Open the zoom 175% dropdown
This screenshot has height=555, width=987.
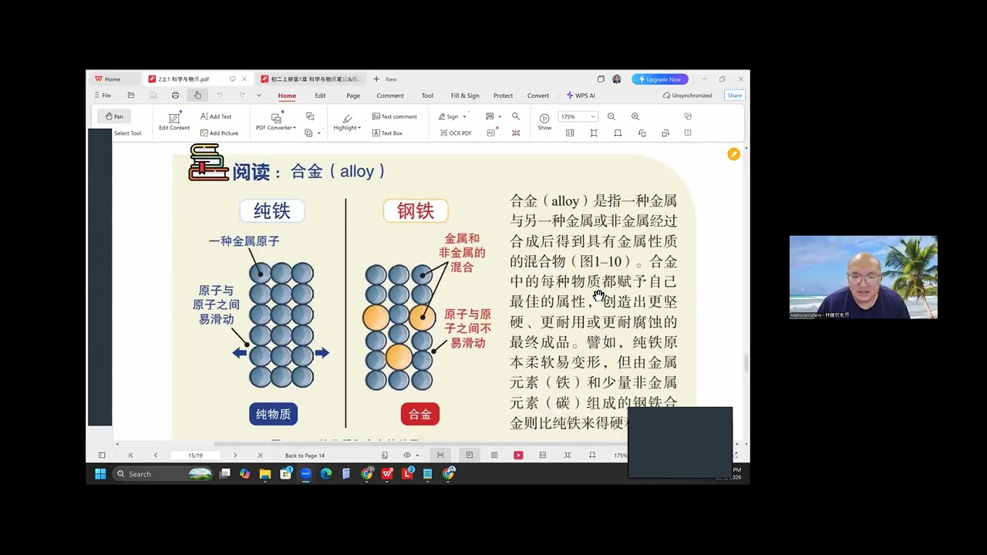tap(578, 116)
